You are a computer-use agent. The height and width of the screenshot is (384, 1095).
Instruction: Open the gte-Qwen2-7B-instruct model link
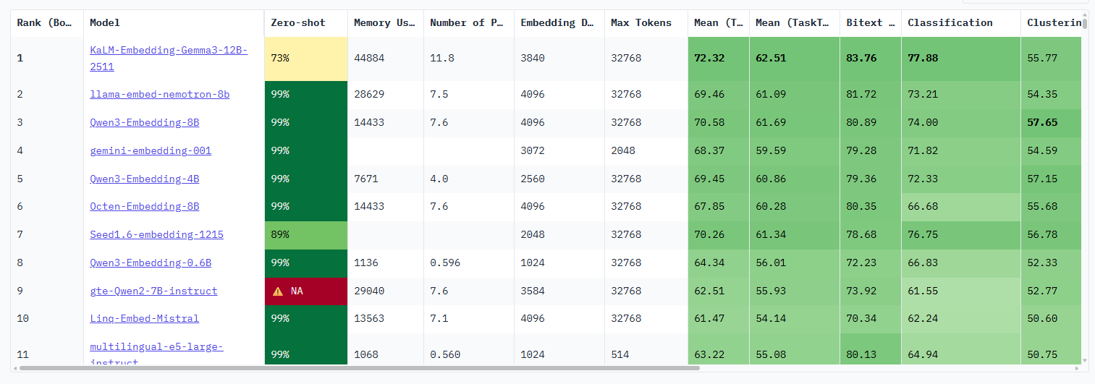pos(153,291)
